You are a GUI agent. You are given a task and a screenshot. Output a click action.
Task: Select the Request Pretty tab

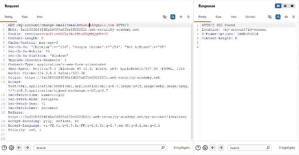(9, 17)
